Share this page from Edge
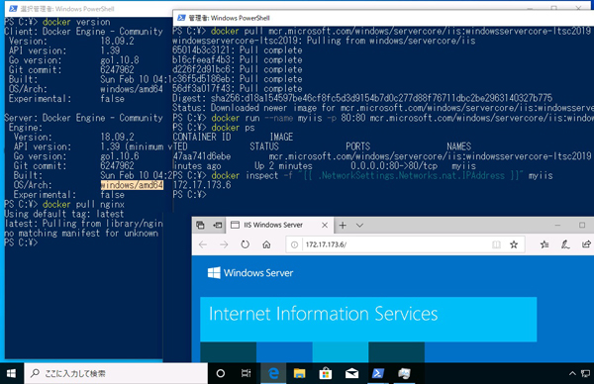 [586, 244]
